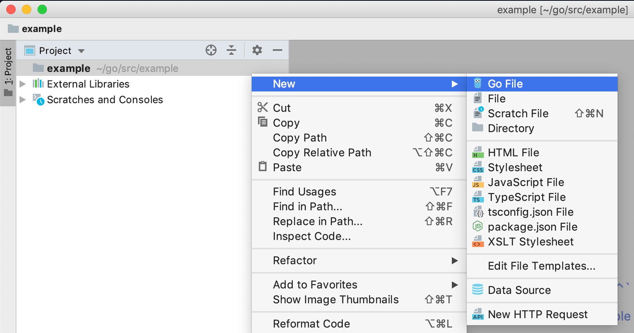Click the Data Source database icon
Image resolution: width=634 pixels, height=333 pixels.
click(478, 290)
